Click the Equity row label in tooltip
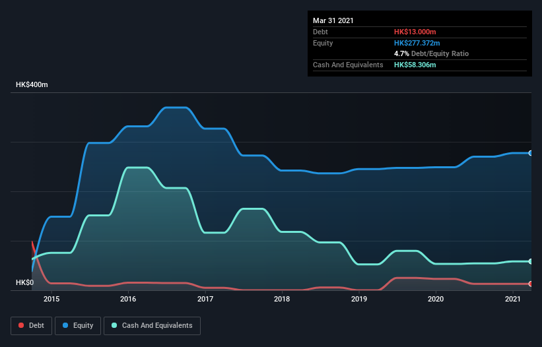Screen dimensions: 542x347 [x=323, y=43]
